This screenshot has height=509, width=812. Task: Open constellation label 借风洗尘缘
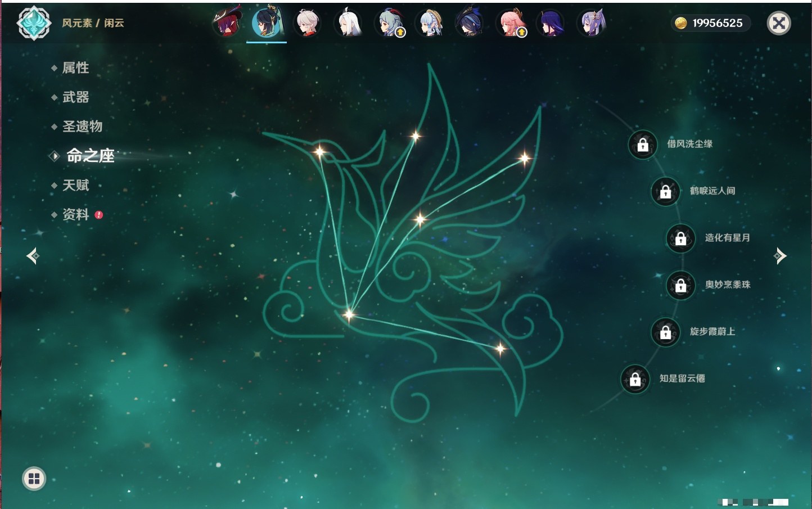(689, 144)
